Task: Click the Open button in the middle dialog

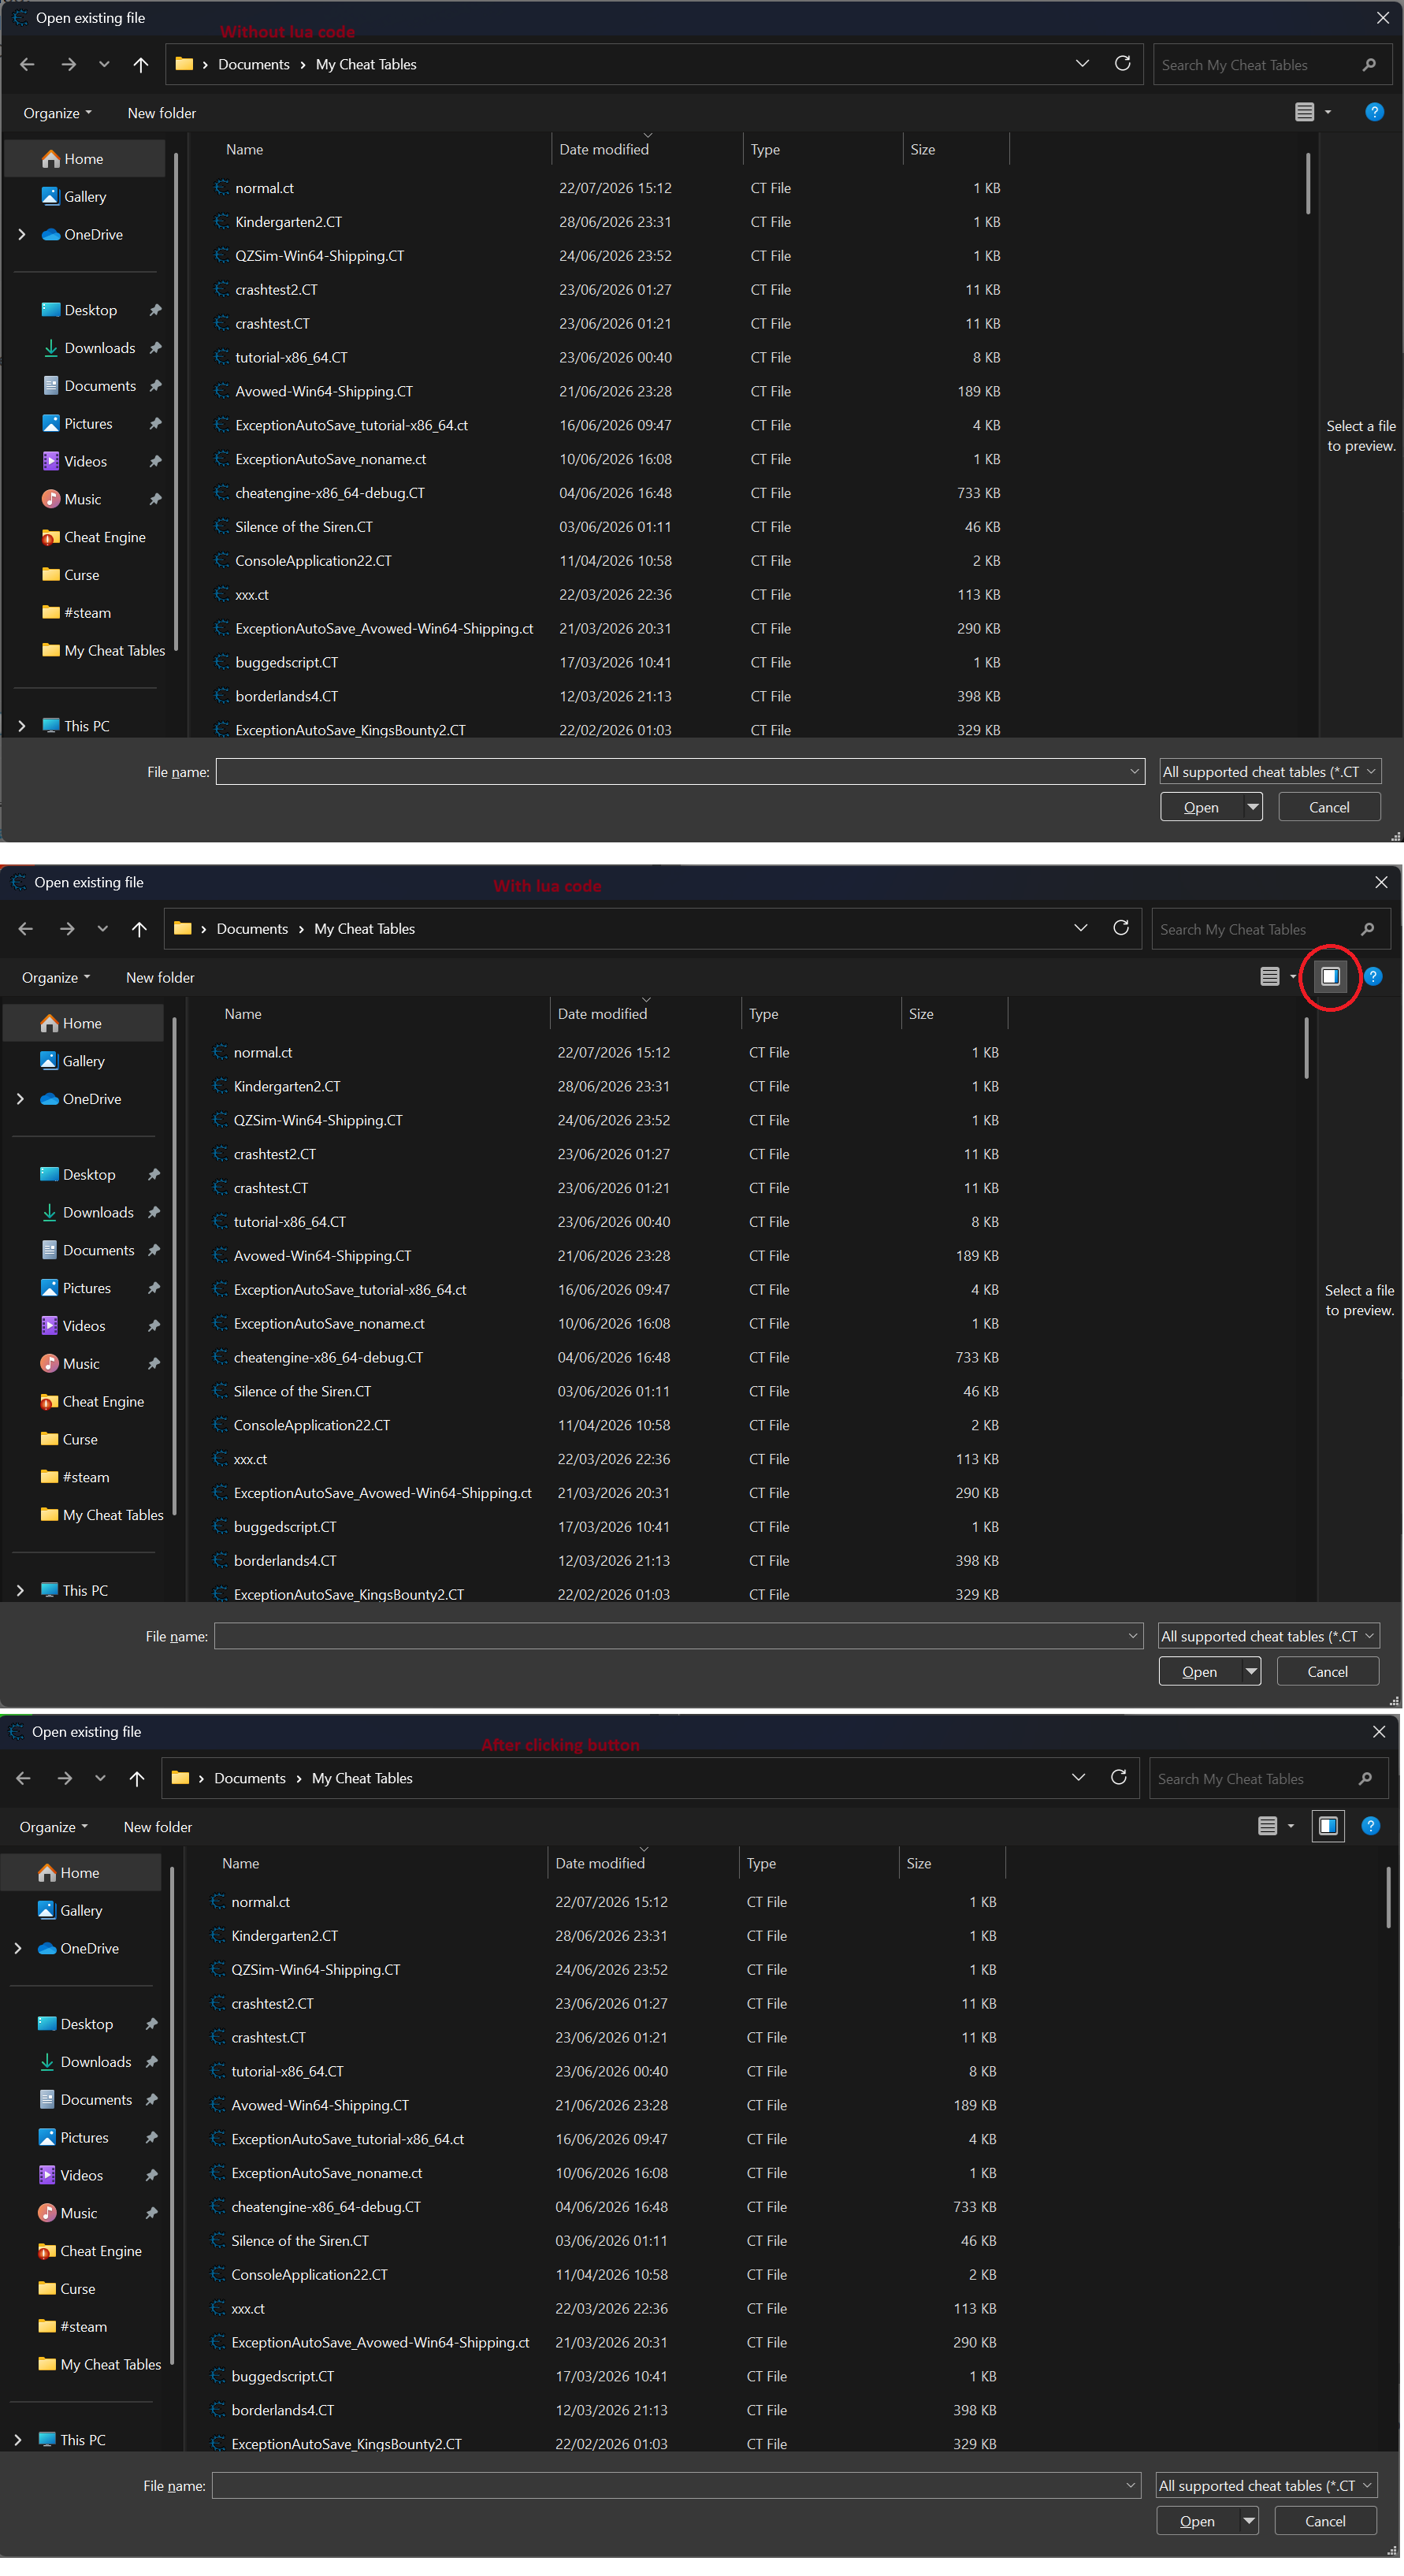Action: point(1199,1672)
